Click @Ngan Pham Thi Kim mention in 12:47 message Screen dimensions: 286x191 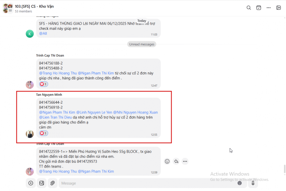click(x=96, y=73)
